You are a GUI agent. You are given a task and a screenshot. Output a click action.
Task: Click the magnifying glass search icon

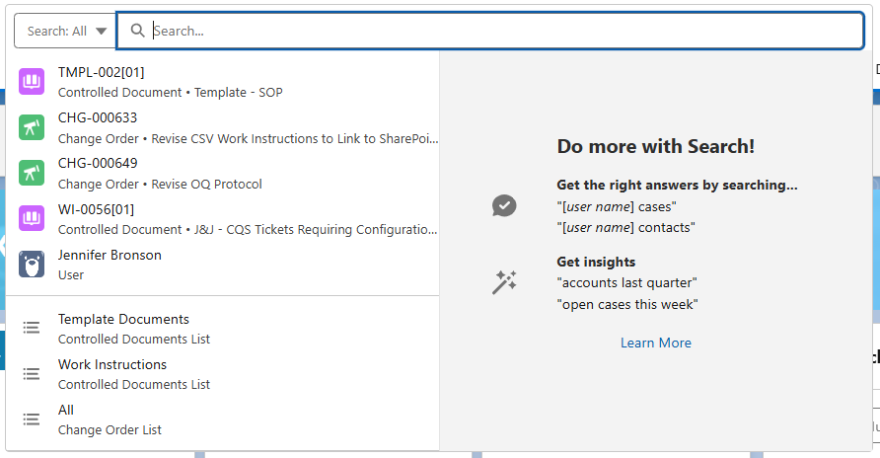138,31
